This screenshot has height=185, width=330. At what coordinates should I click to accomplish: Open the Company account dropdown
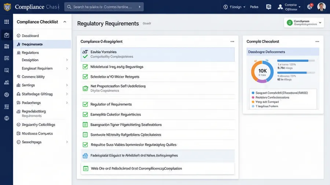289,7
